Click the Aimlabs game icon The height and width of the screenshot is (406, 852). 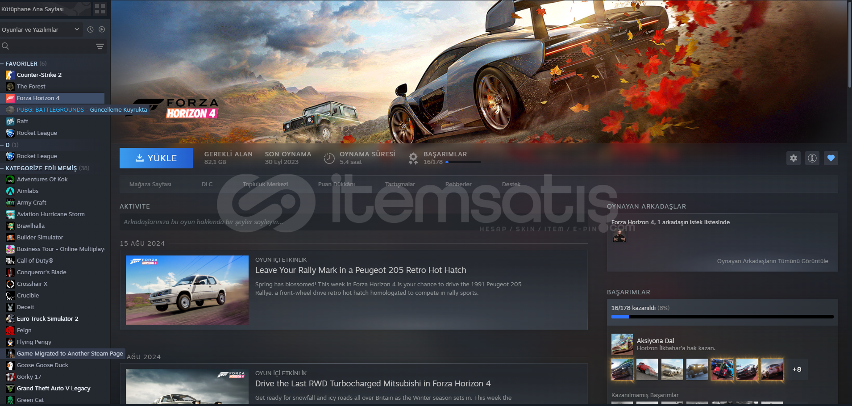pos(10,191)
